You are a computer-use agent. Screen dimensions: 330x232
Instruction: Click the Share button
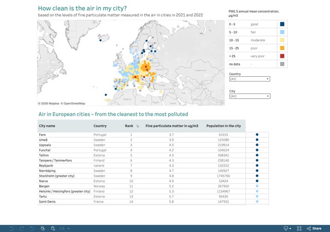(314, 228)
